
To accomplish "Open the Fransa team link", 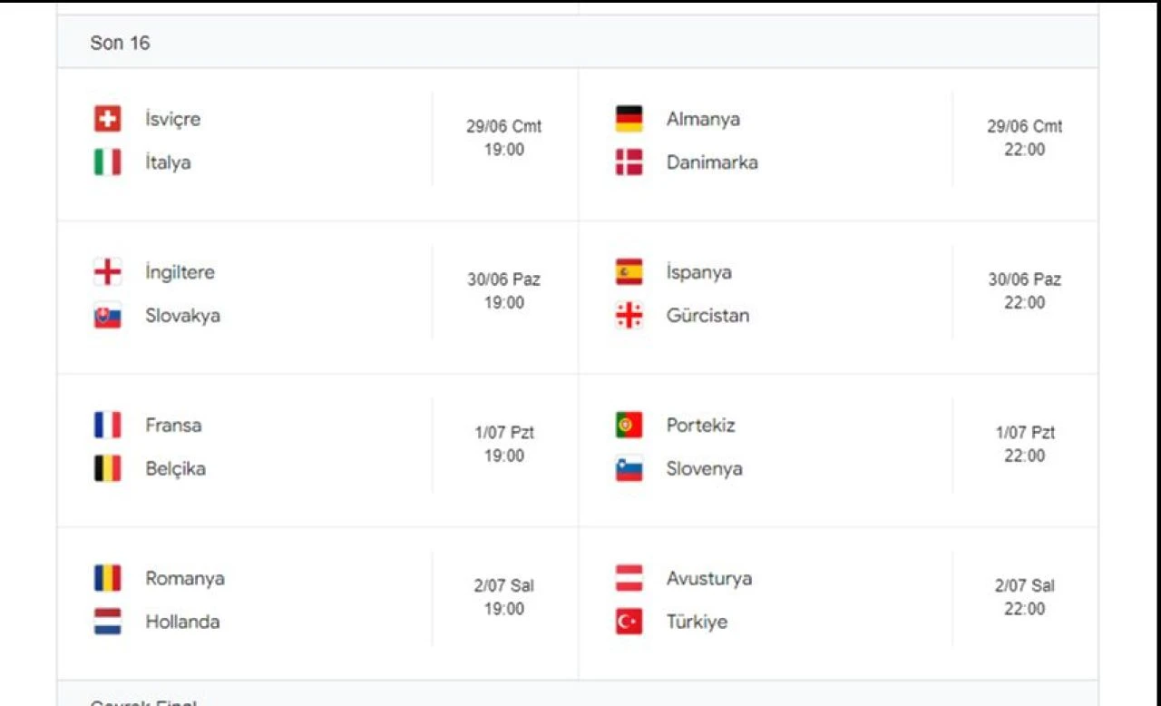I will (173, 425).
